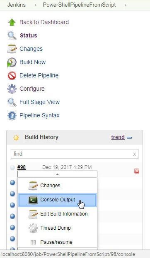Screen dimensions: 150x258
Task: Click the Status magnifying glass icon
Action: click(12, 35)
